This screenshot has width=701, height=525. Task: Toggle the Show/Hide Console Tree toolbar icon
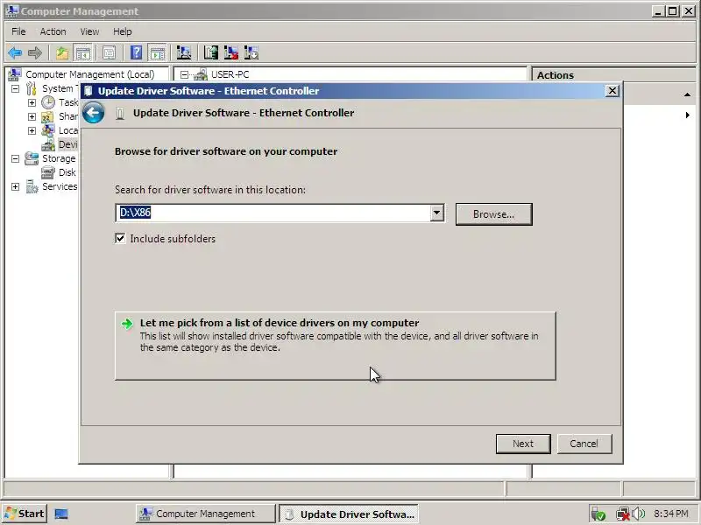pyautogui.click(x=82, y=53)
